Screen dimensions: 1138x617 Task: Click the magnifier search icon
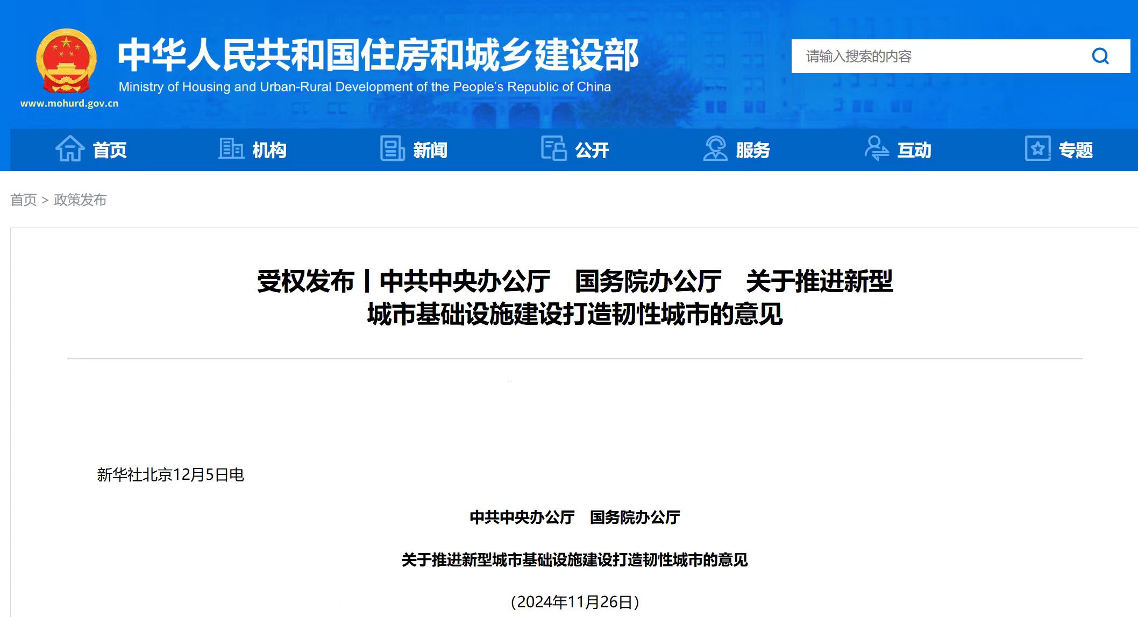[x=1100, y=56]
